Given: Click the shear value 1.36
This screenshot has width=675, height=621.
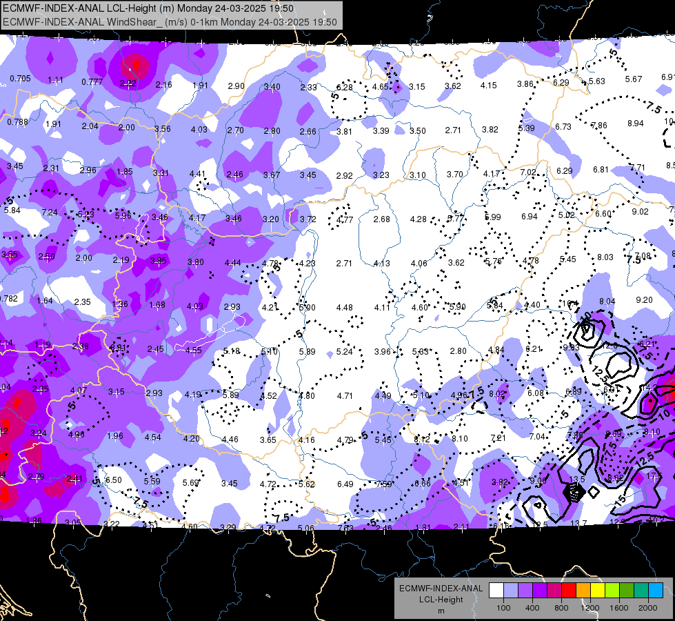Looking at the screenshot, I should pyautogui.click(x=120, y=304).
